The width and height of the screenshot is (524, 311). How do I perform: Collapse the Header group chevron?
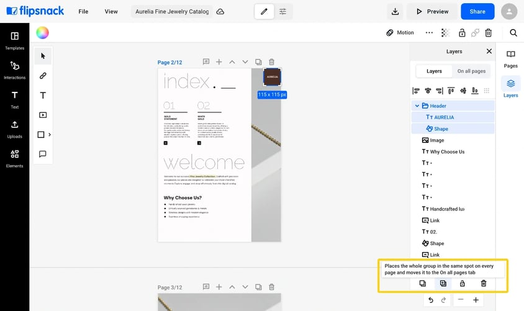pos(417,106)
